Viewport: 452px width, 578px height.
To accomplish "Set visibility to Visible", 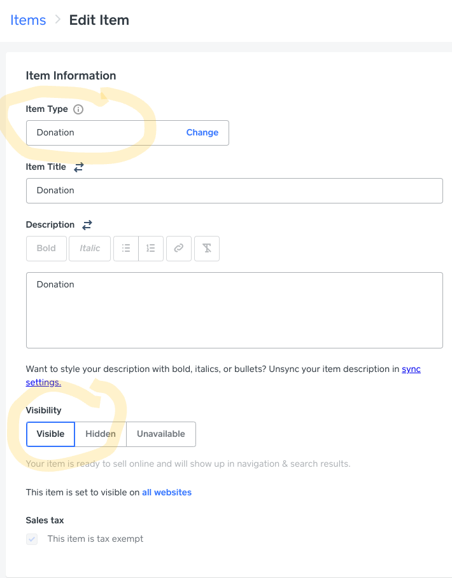I will (50, 434).
